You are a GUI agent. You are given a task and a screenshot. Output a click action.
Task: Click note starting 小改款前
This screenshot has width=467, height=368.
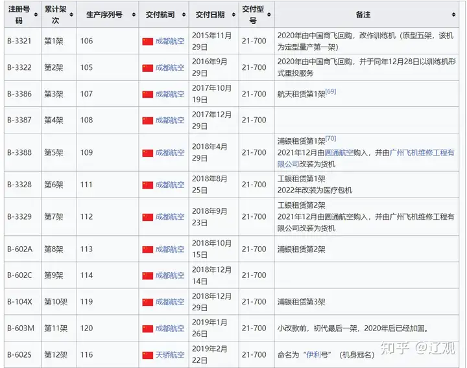pos(353,328)
